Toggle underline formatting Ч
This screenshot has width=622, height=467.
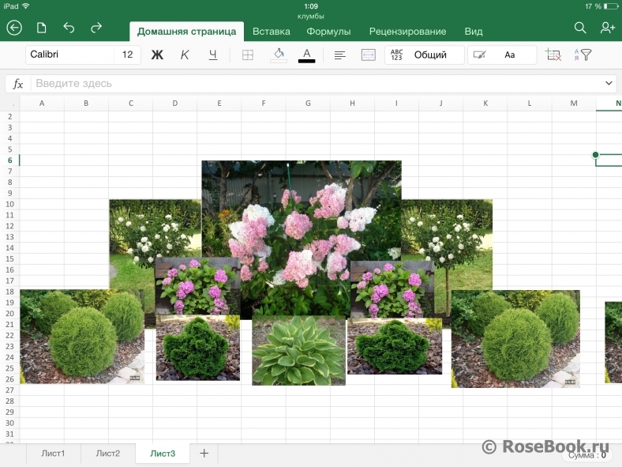pyautogui.click(x=212, y=55)
